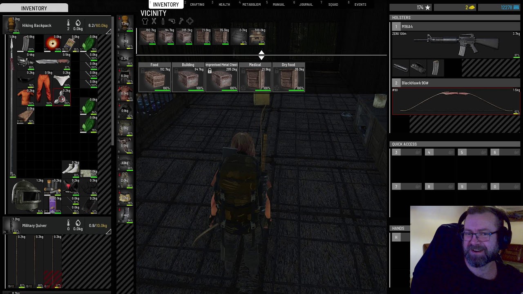
Task: Collapse the Hiking Backpack container
Action: tap(109, 32)
